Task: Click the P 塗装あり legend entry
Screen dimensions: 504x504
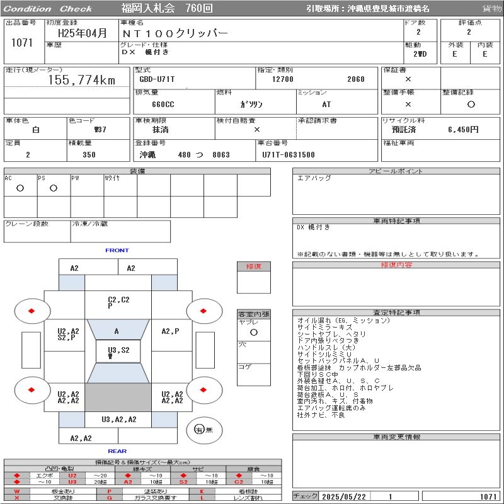Action: click(x=143, y=491)
